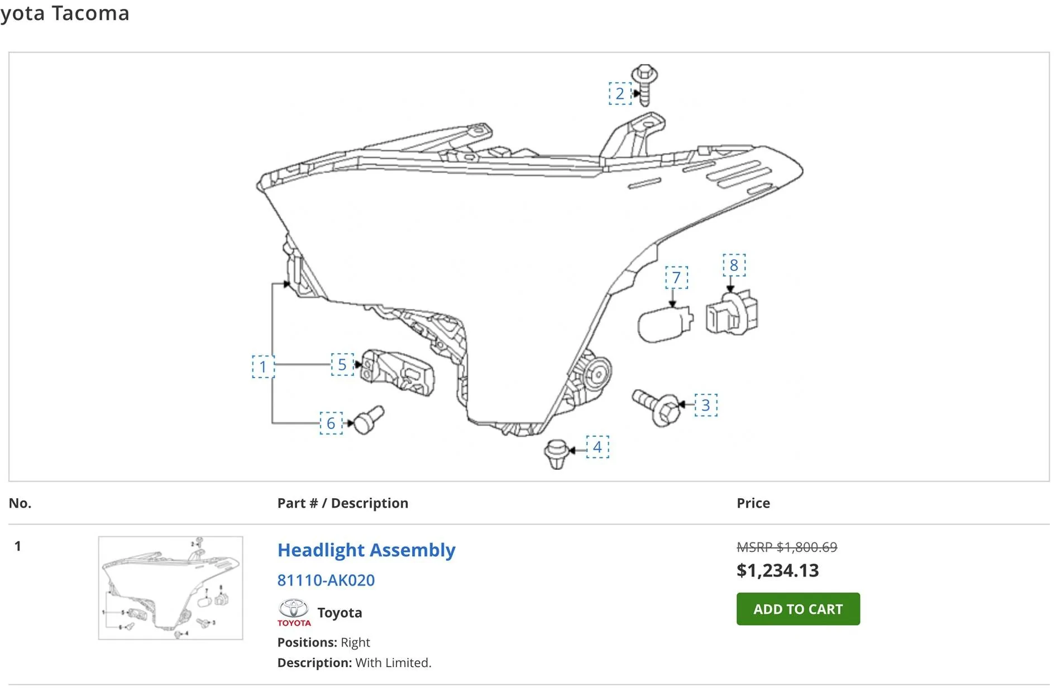Click callout number 8 above the socket
1061x691 pixels.
[734, 265]
